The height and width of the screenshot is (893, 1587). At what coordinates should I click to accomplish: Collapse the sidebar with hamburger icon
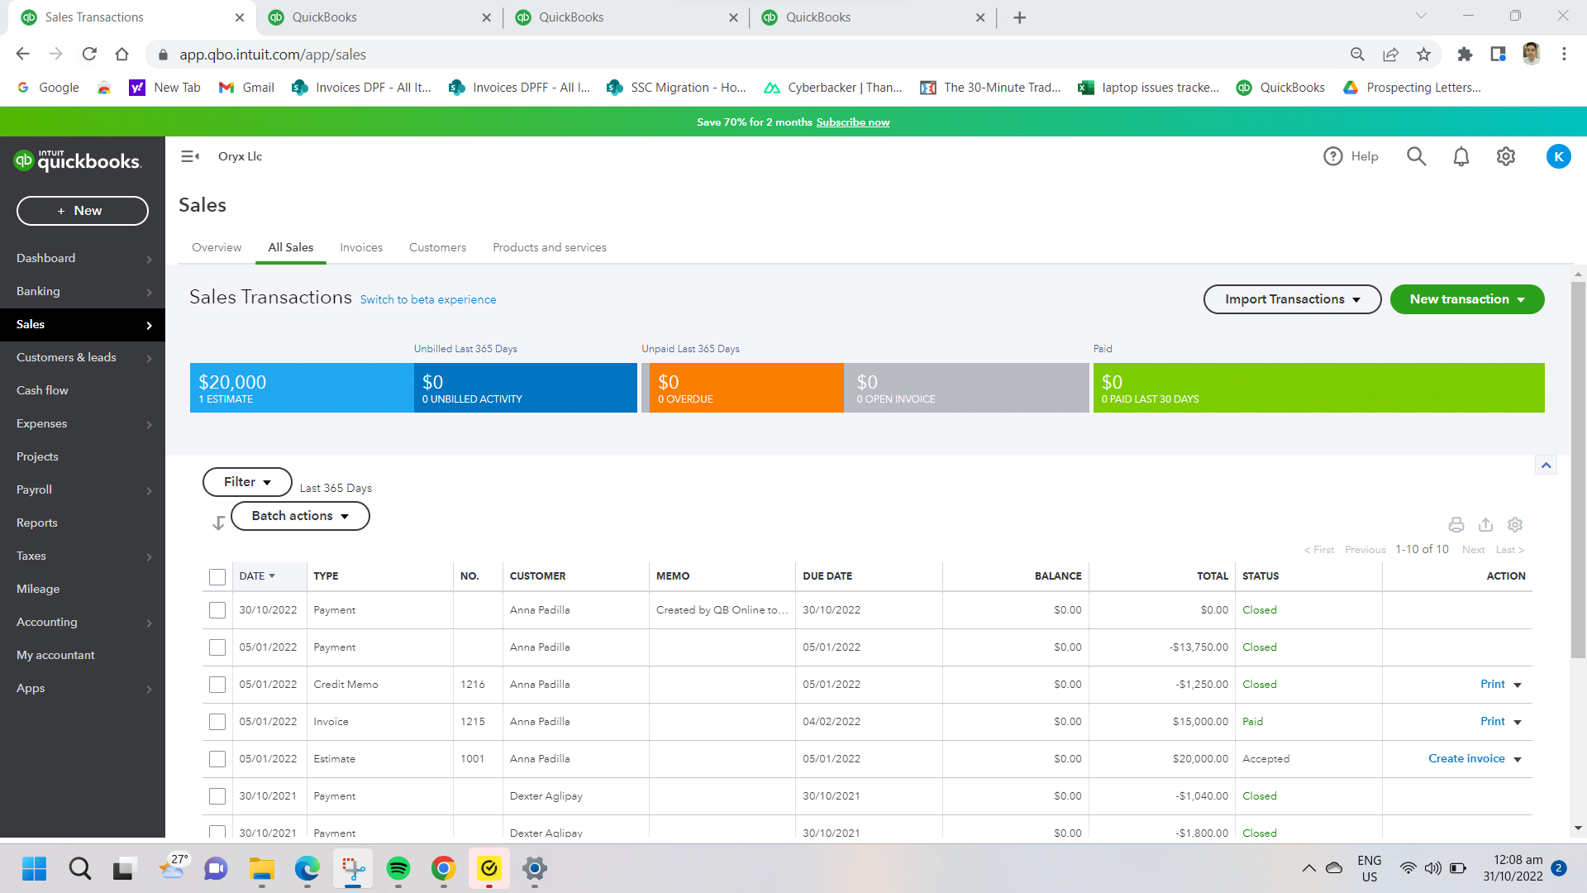coord(190,156)
